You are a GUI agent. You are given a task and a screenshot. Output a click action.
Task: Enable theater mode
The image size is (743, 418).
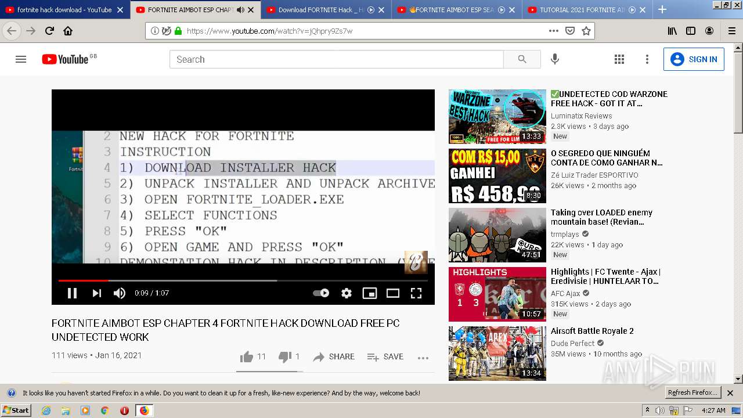pos(393,293)
